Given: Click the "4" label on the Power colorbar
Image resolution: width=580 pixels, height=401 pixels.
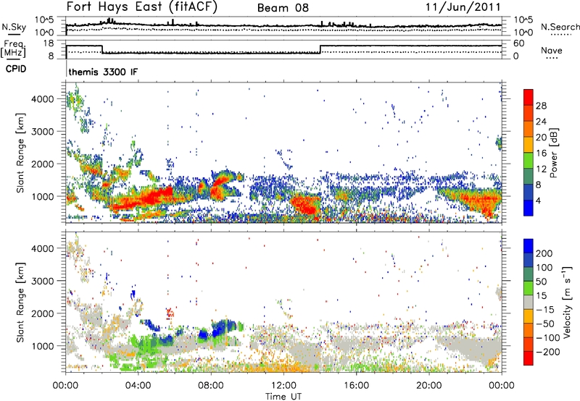Looking at the screenshot, I should pyautogui.click(x=539, y=200).
